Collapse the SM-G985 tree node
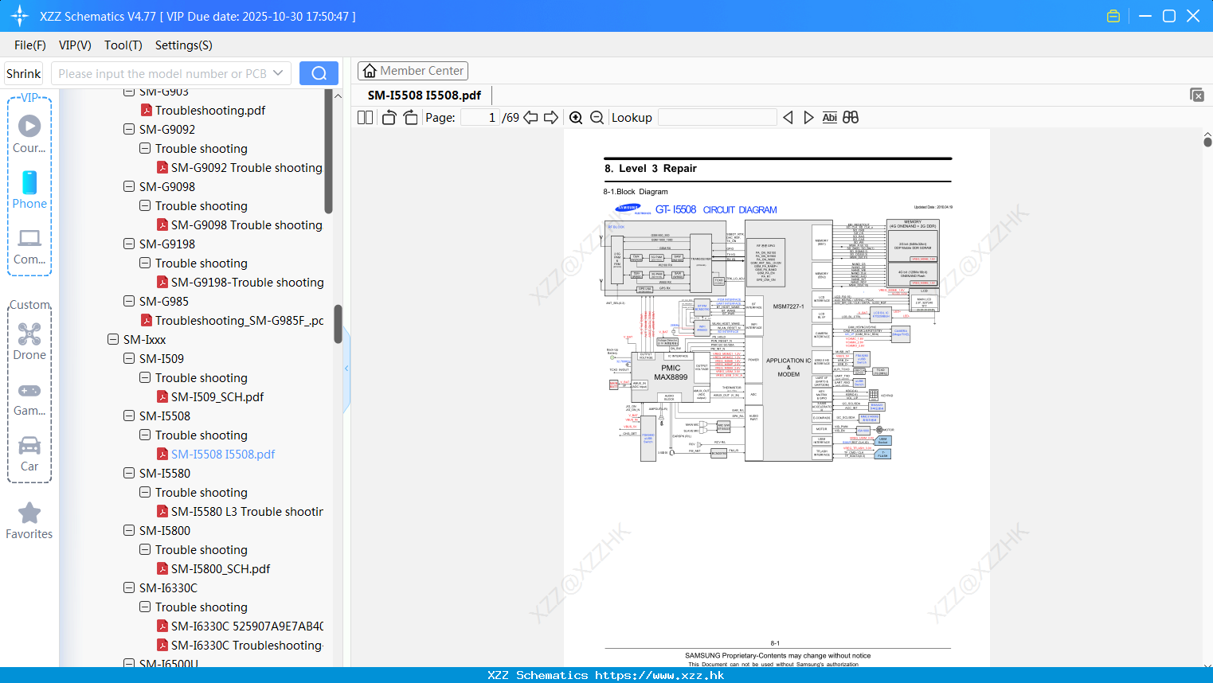The width and height of the screenshot is (1213, 683). point(129,301)
